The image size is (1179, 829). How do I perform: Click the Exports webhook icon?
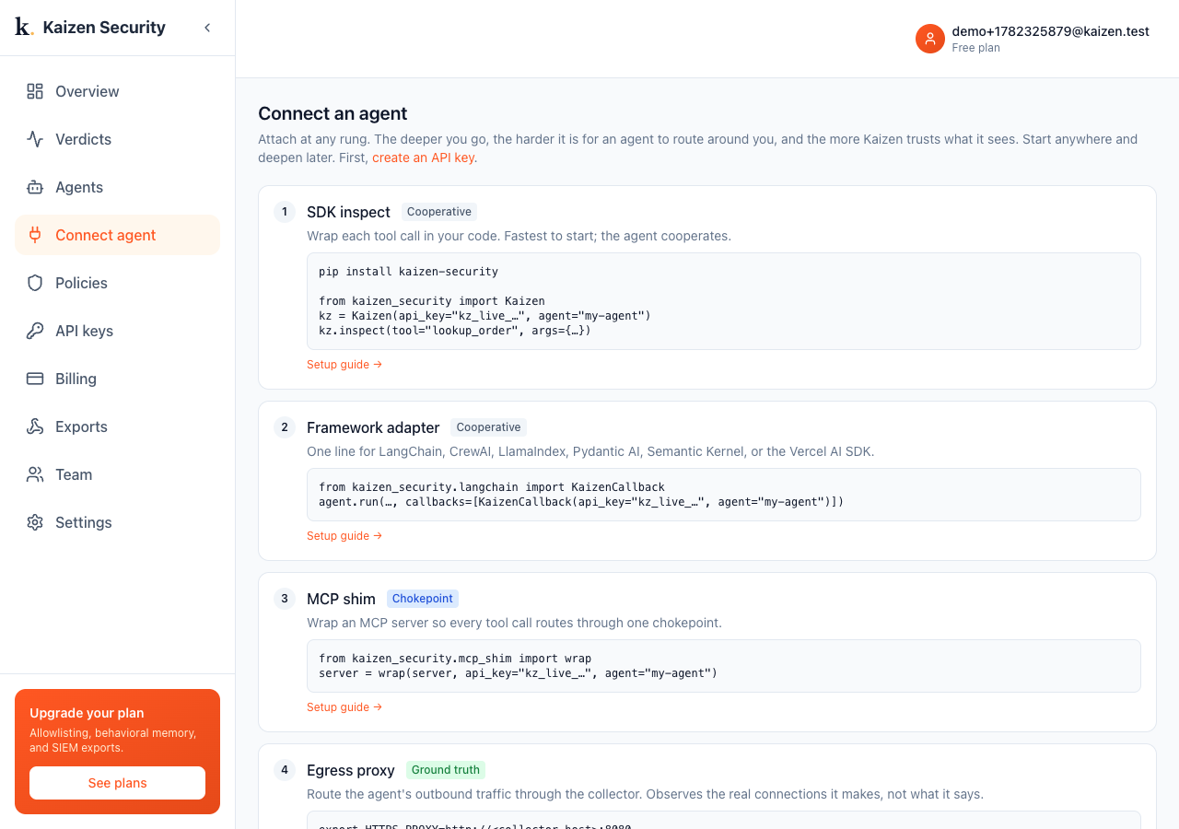pos(35,426)
